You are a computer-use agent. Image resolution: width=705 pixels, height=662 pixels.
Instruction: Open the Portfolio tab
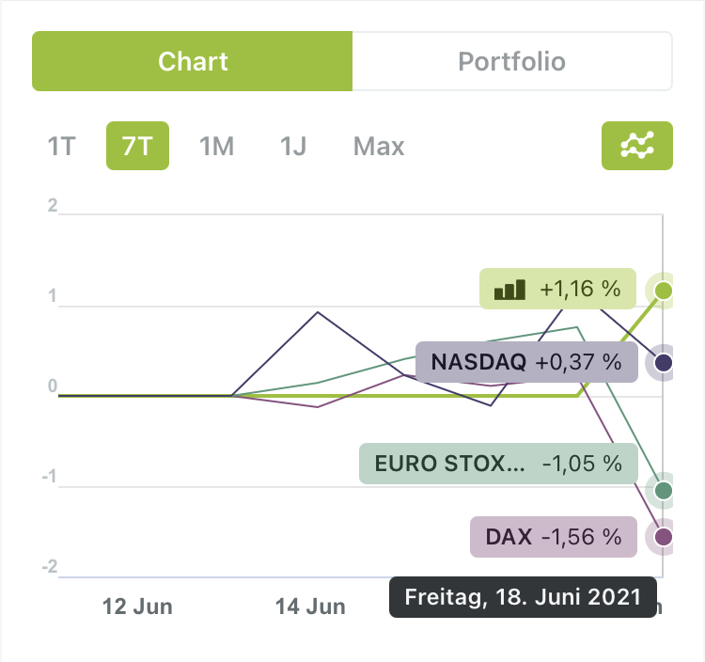511,62
